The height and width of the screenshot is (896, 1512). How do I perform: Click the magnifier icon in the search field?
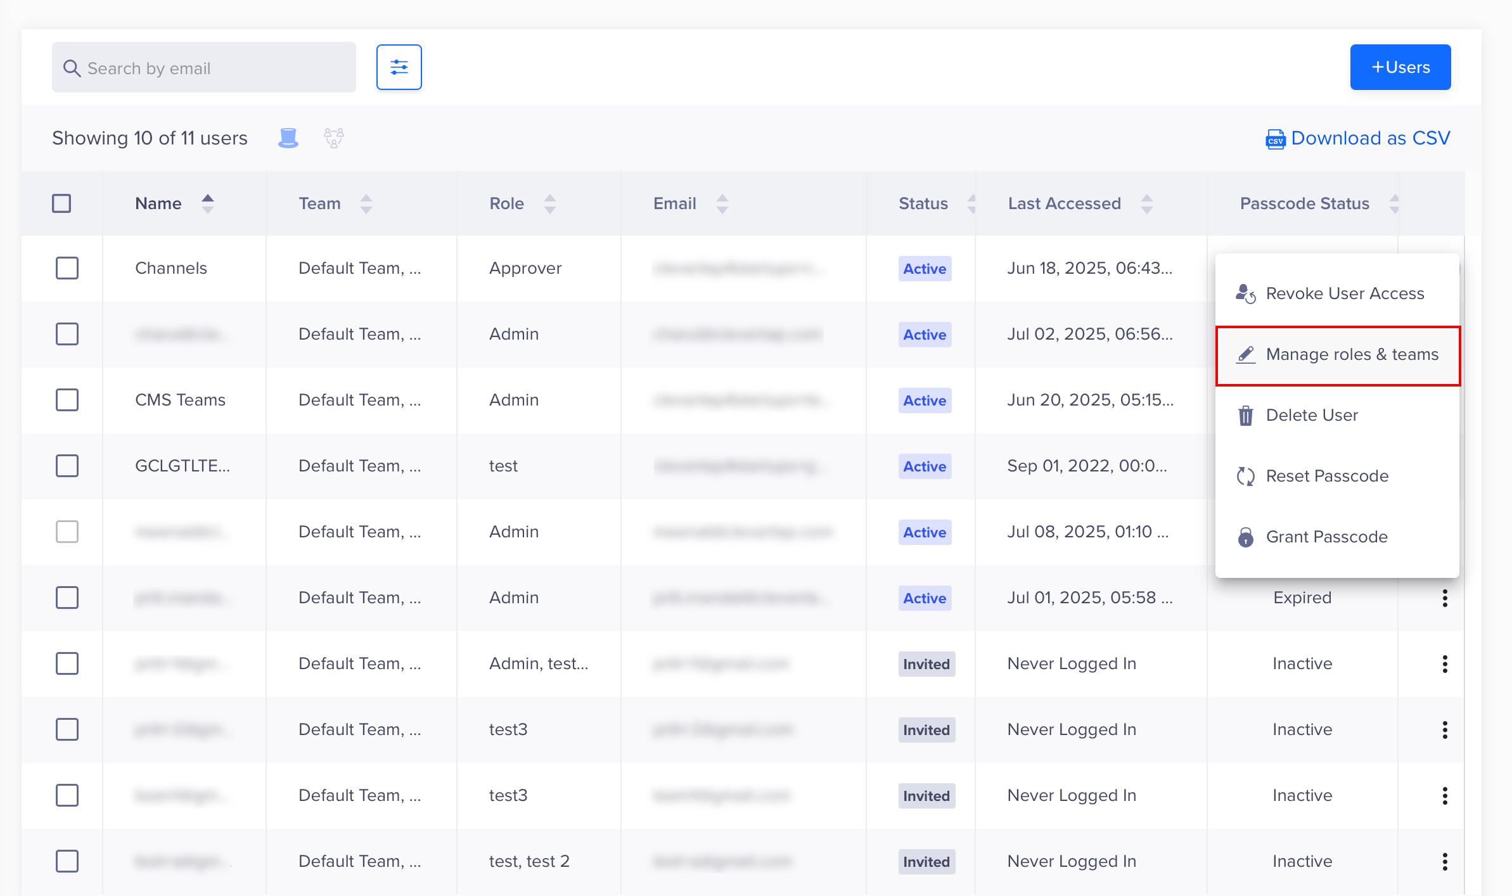coord(72,67)
